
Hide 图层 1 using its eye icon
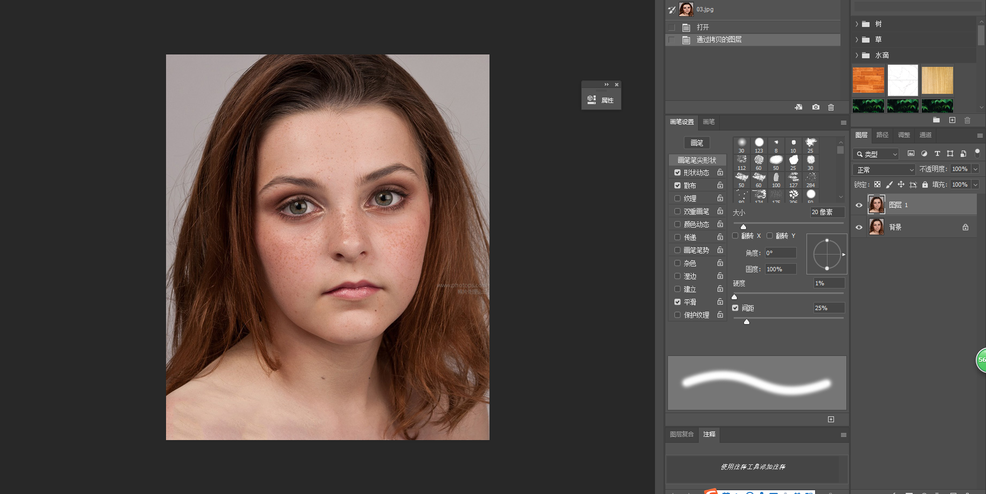859,205
